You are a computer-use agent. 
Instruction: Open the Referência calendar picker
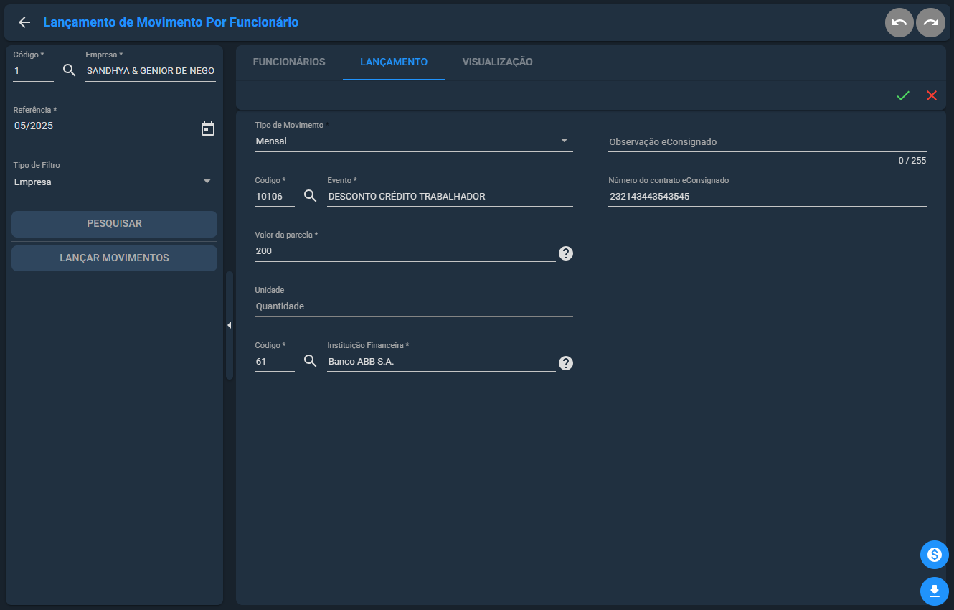[x=207, y=128]
